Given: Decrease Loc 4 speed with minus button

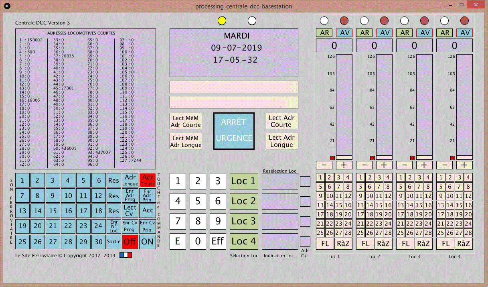Looking at the screenshot, I should (444, 165).
